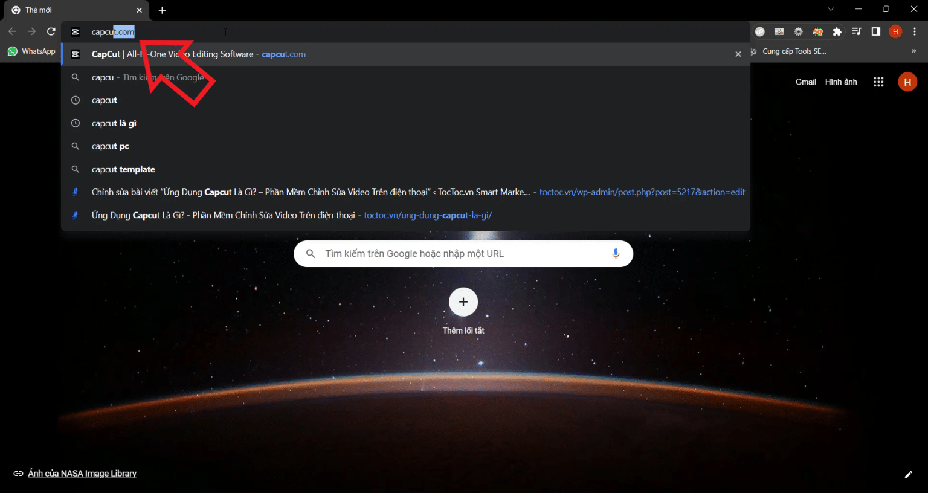Open the "Cung cấp Tools SE..." bookmark
Screen dimensions: 928x493
(788, 51)
